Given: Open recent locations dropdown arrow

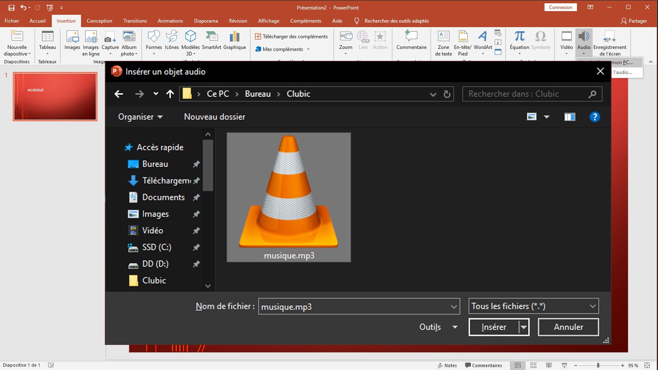Looking at the screenshot, I should 156,94.
